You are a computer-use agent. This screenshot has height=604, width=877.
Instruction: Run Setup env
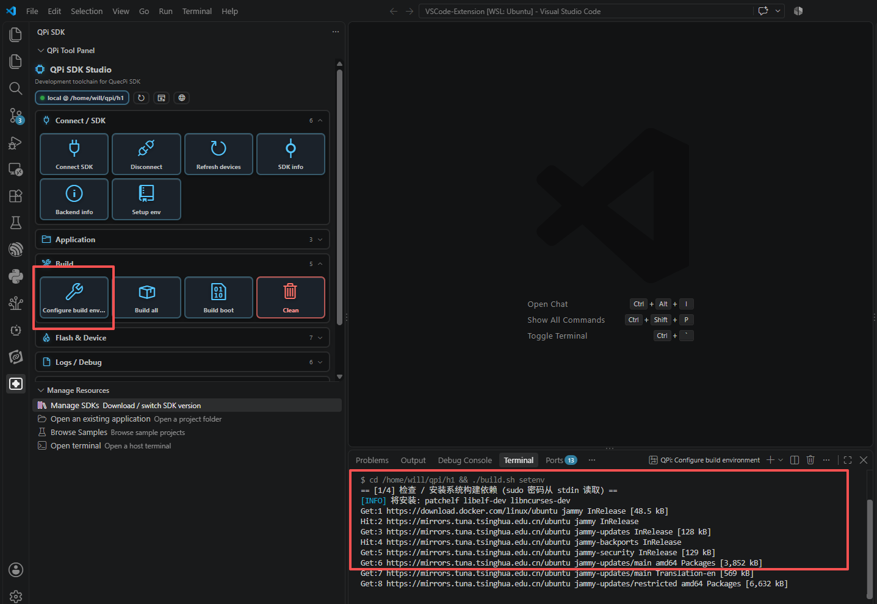(146, 200)
